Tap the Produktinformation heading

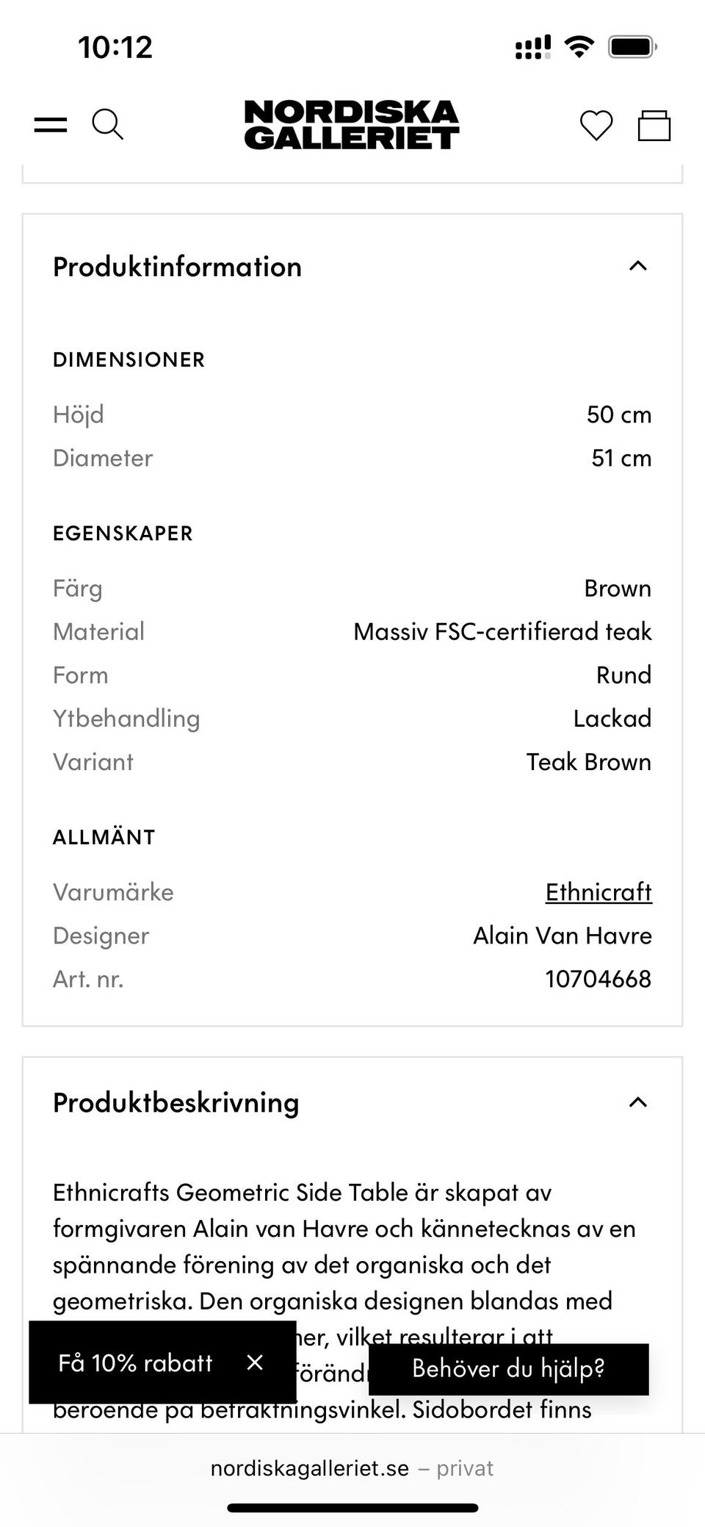pos(177,267)
